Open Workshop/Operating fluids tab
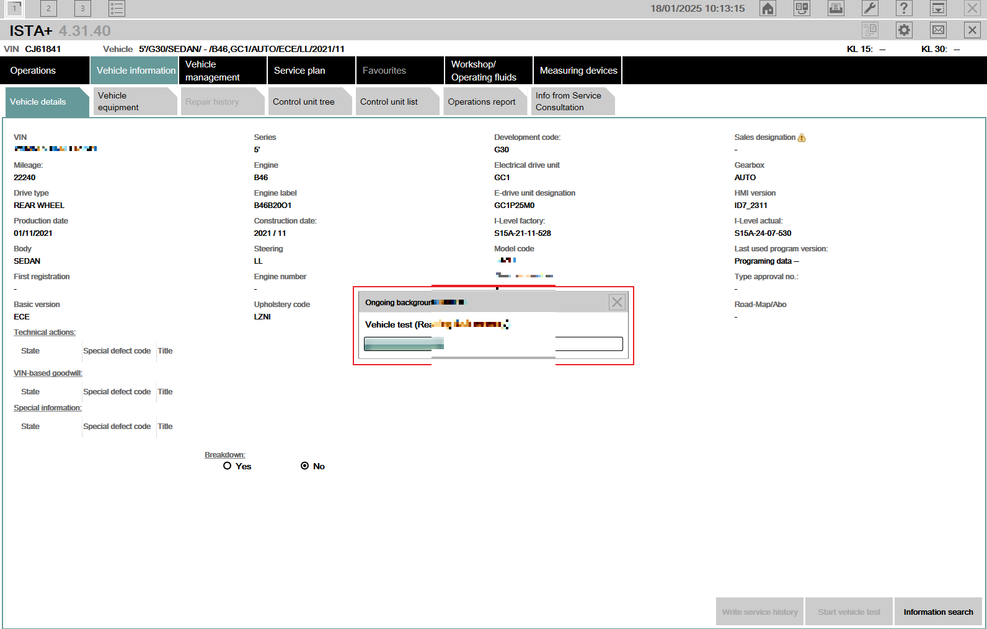The image size is (987, 629). pos(489,71)
